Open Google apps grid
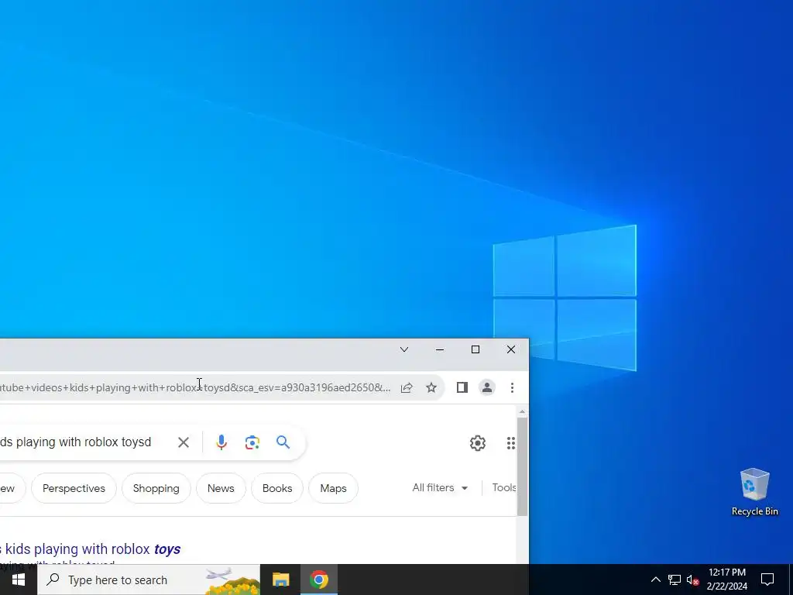 (x=511, y=443)
